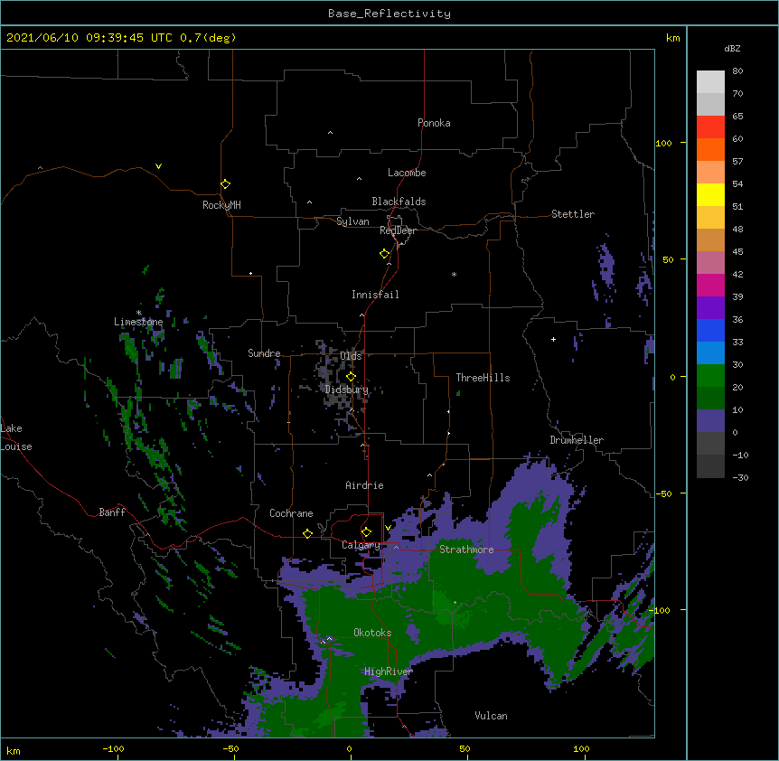Click the Drumheller label
Image resolution: width=779 pixels, height=761 pixels.
point(577,440)
